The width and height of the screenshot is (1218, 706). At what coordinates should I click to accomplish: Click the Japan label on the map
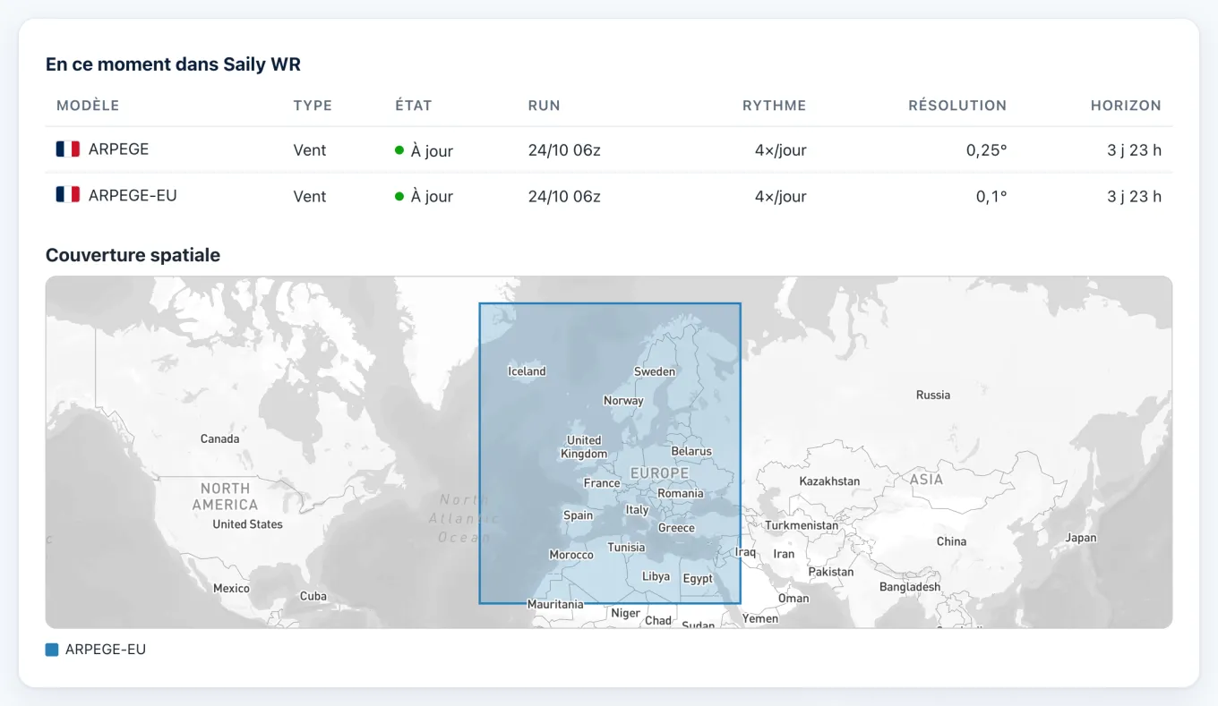click(x=1081, y=538)
